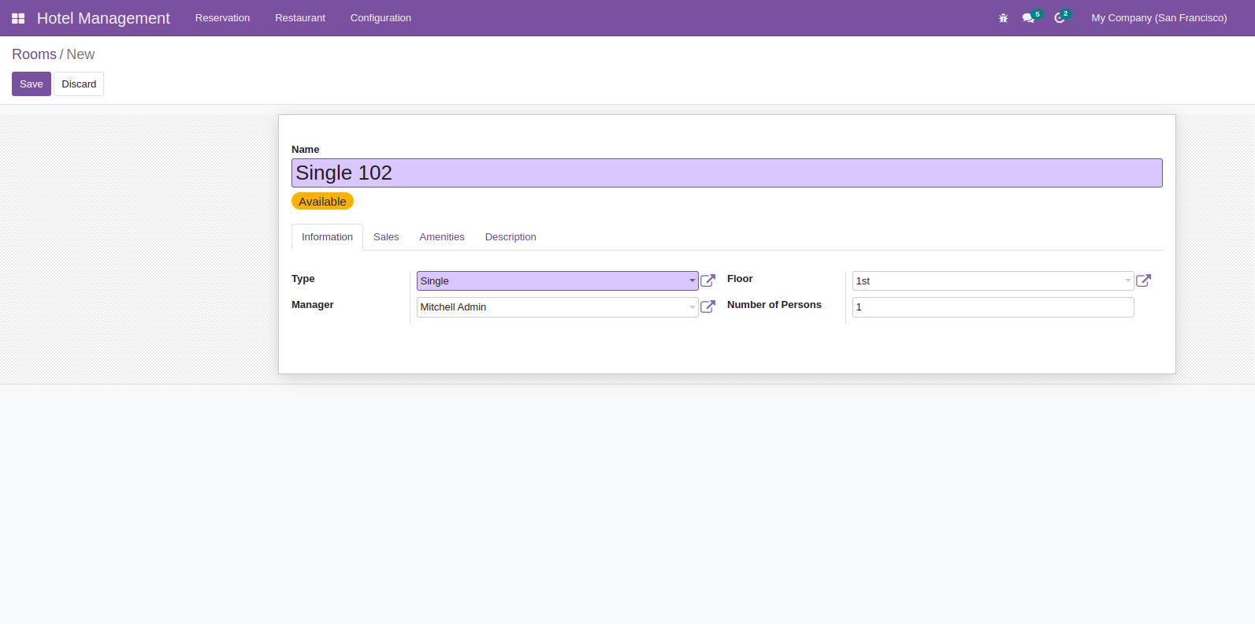Expand the Type dropdown showing Single
The image size is (1255, 624).
(557, 280)
